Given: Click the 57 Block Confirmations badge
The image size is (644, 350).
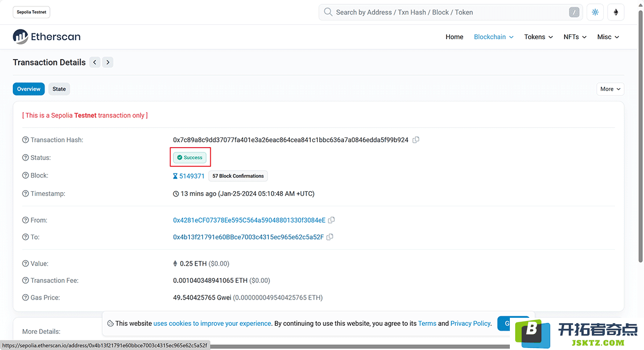Looking at the screenshot, I should pos(238,176).
